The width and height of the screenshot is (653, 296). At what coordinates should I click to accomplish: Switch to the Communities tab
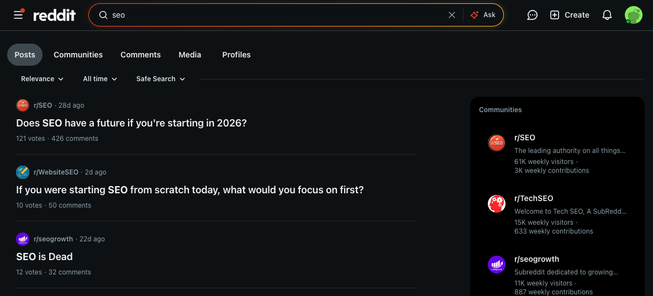tap(78, 55)
